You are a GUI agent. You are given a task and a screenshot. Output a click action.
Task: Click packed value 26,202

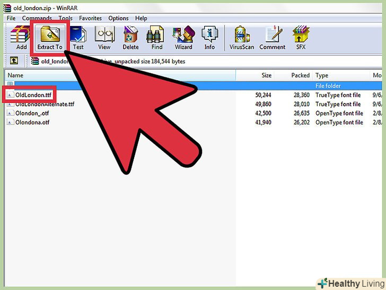pyautogui.click(x=302, y=122)
